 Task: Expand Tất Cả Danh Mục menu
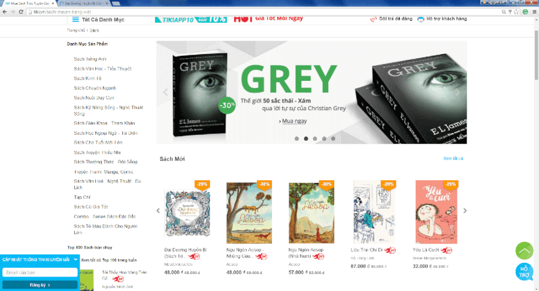[x=98, y=20]
